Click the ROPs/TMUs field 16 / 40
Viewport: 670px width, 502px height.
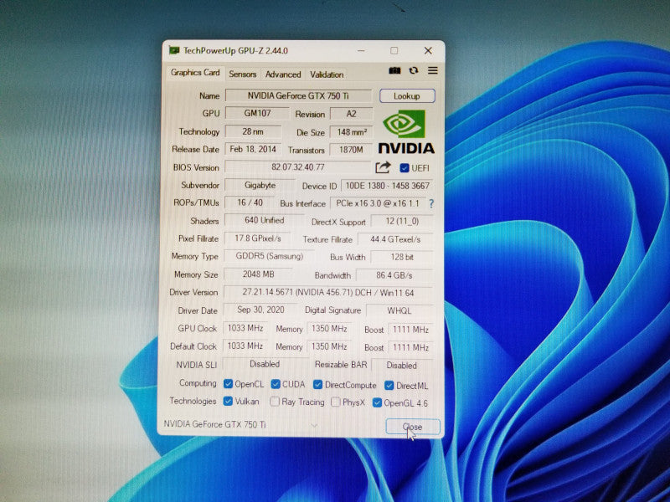click(250, 202)
